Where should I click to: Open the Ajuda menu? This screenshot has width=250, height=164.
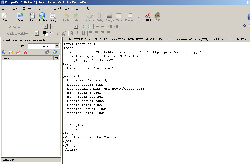(90, 8)
